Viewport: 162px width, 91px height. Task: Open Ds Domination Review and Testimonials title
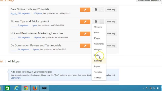coord(36,45)
